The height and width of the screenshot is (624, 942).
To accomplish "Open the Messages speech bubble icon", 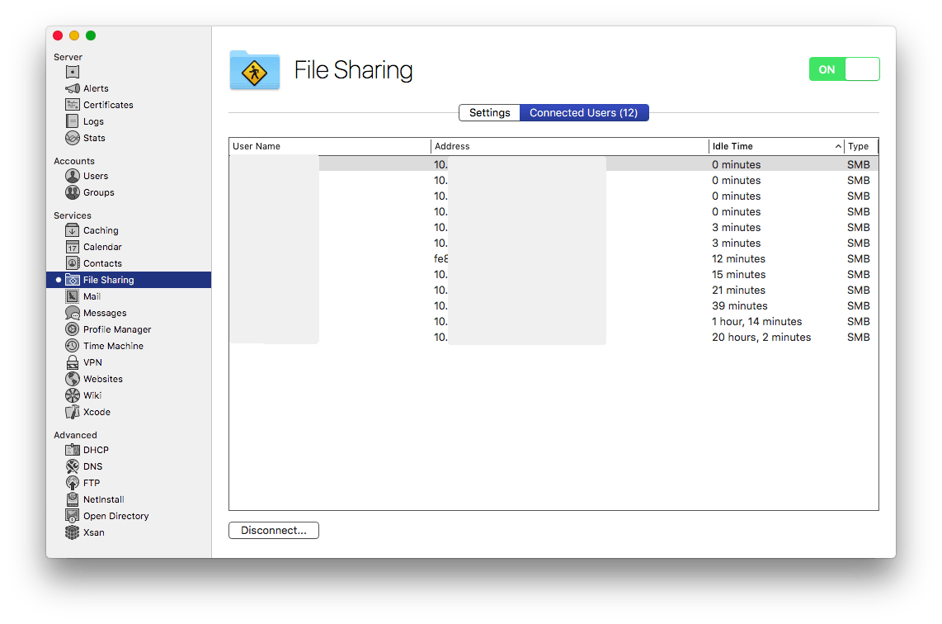I will tap(72, 313).
